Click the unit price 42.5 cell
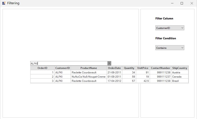Screen dimensions: 197x119 coord(143,81)
